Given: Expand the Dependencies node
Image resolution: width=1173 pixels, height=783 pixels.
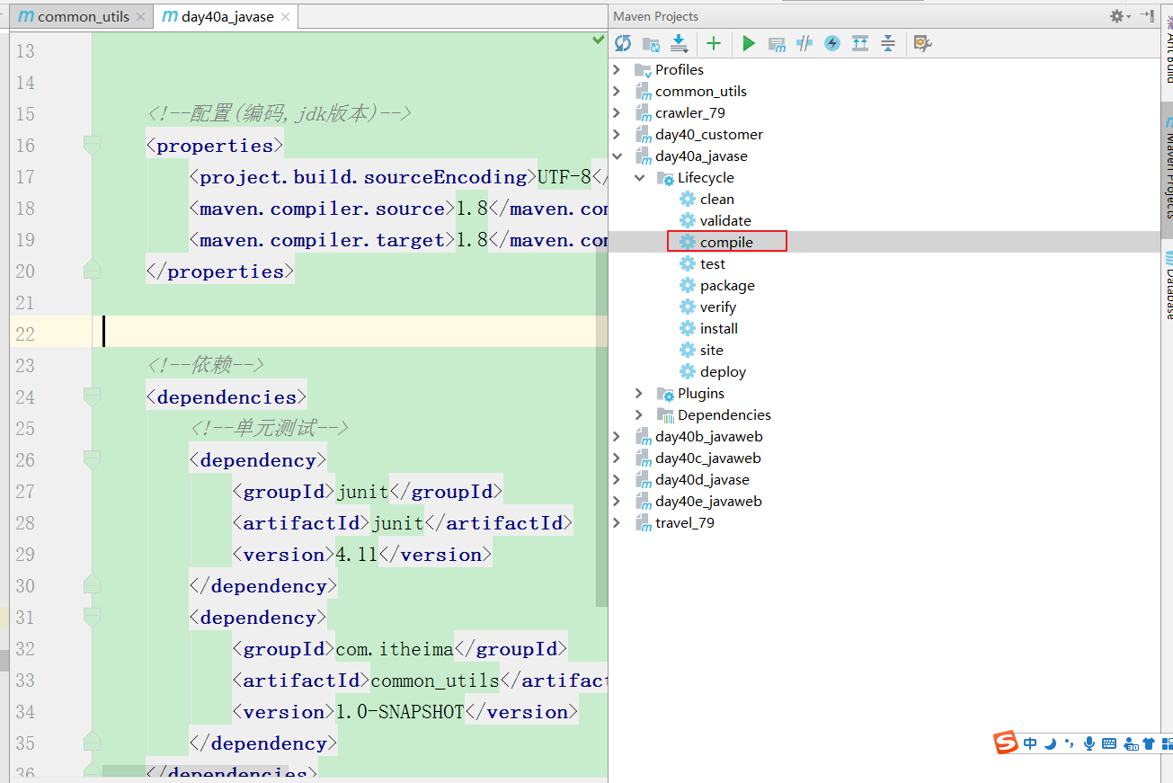Looking at the screenshot, I should click(639, 414).
